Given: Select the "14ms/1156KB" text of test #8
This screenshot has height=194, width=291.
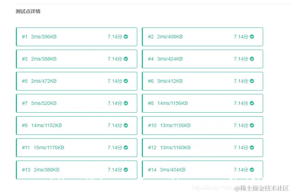Looking at the screenshot, I should [172, 103].
